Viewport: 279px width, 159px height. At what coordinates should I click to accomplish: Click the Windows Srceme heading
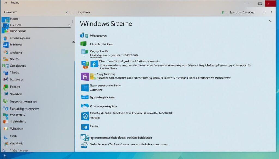pos(106,24)
